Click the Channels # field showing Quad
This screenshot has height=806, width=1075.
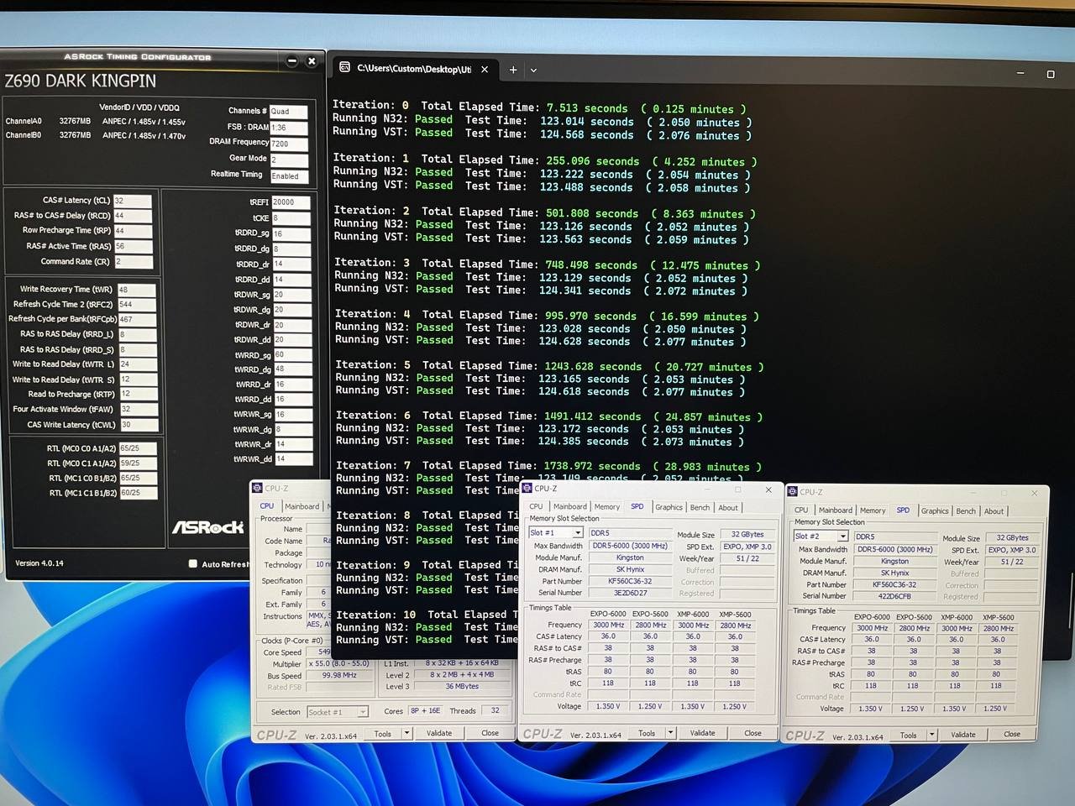289,112
